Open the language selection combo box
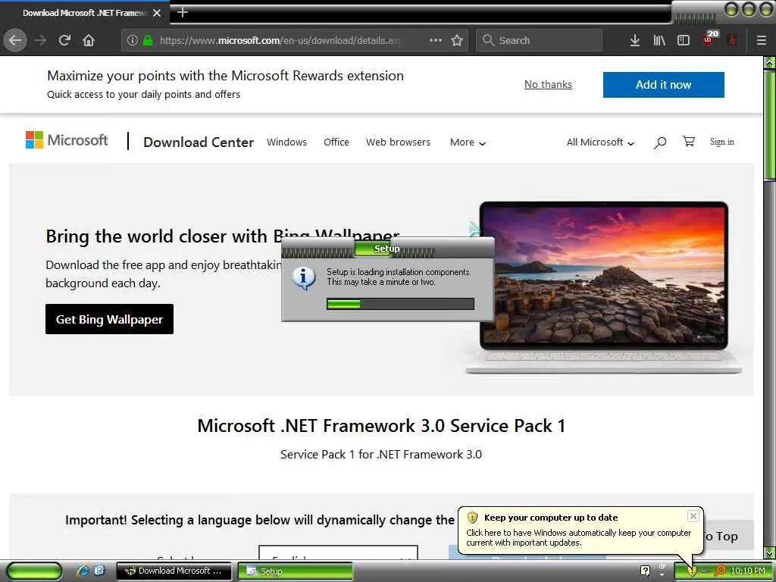The image size is (776, 582). click(338, 552)
